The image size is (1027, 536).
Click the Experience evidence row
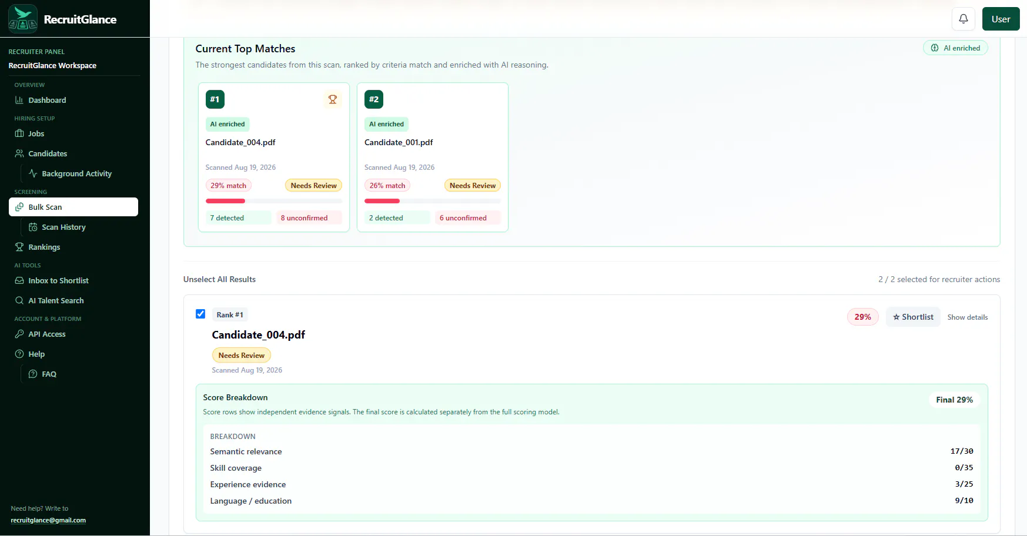(591, 484)
